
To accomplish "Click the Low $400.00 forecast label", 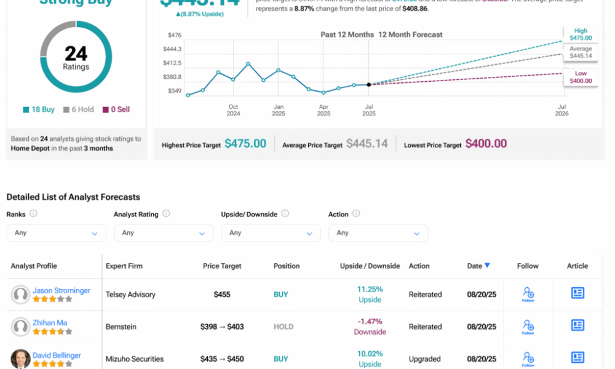I will click(581, 77).
